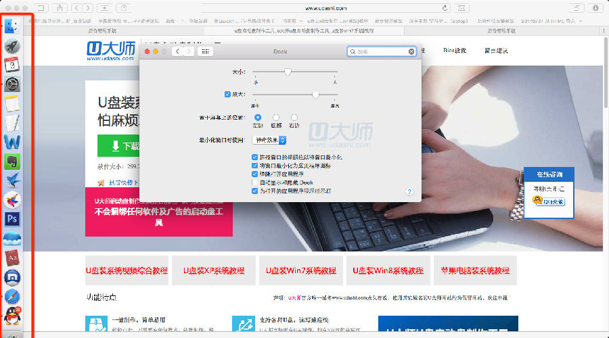This screenshot has width=609, height=338.
Task: Enable 自动显示和隐藏 Dock checkbox
Action: [254, 183]
